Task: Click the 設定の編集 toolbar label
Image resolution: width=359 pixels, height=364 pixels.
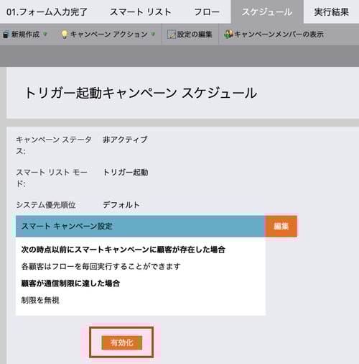Action: [x=195, y=35]
